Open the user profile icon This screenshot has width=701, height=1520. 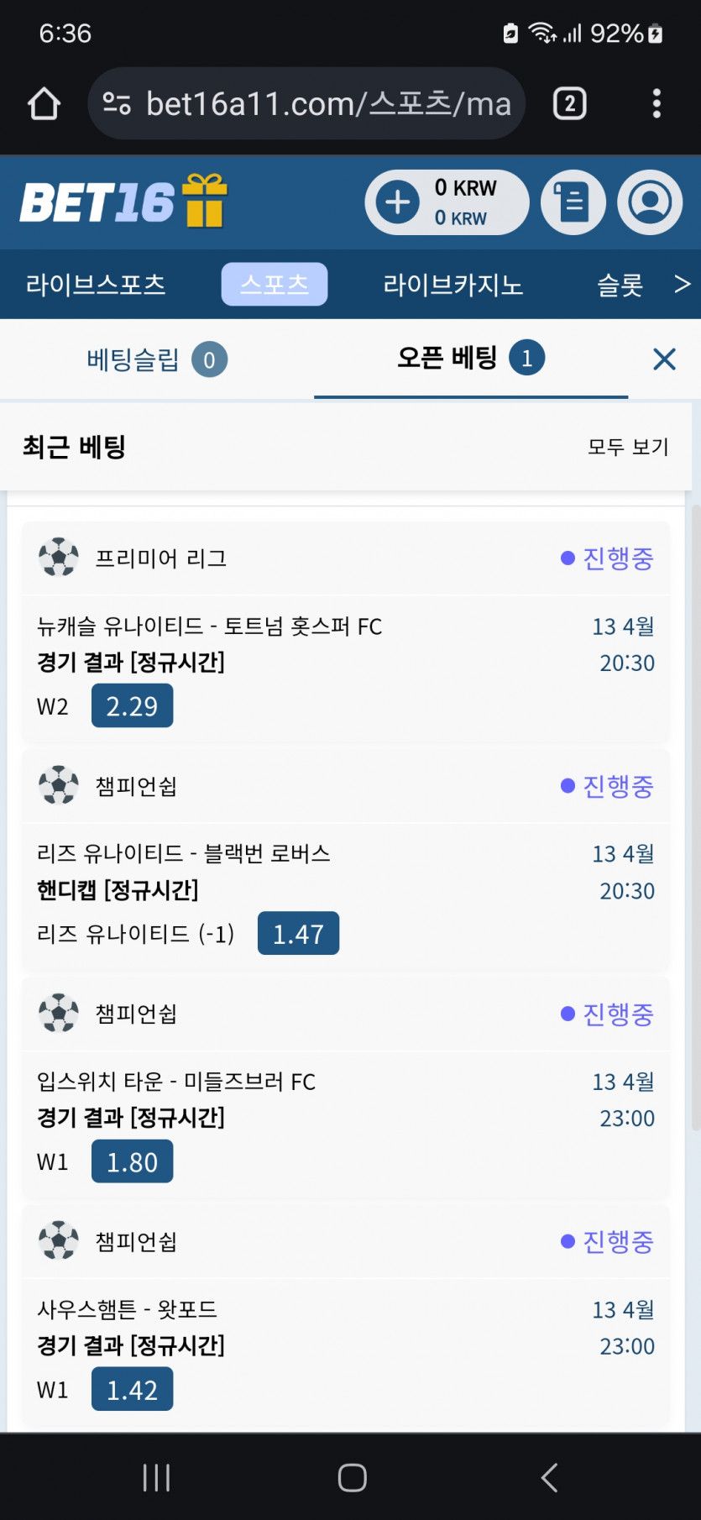click(x=650, y=202)
